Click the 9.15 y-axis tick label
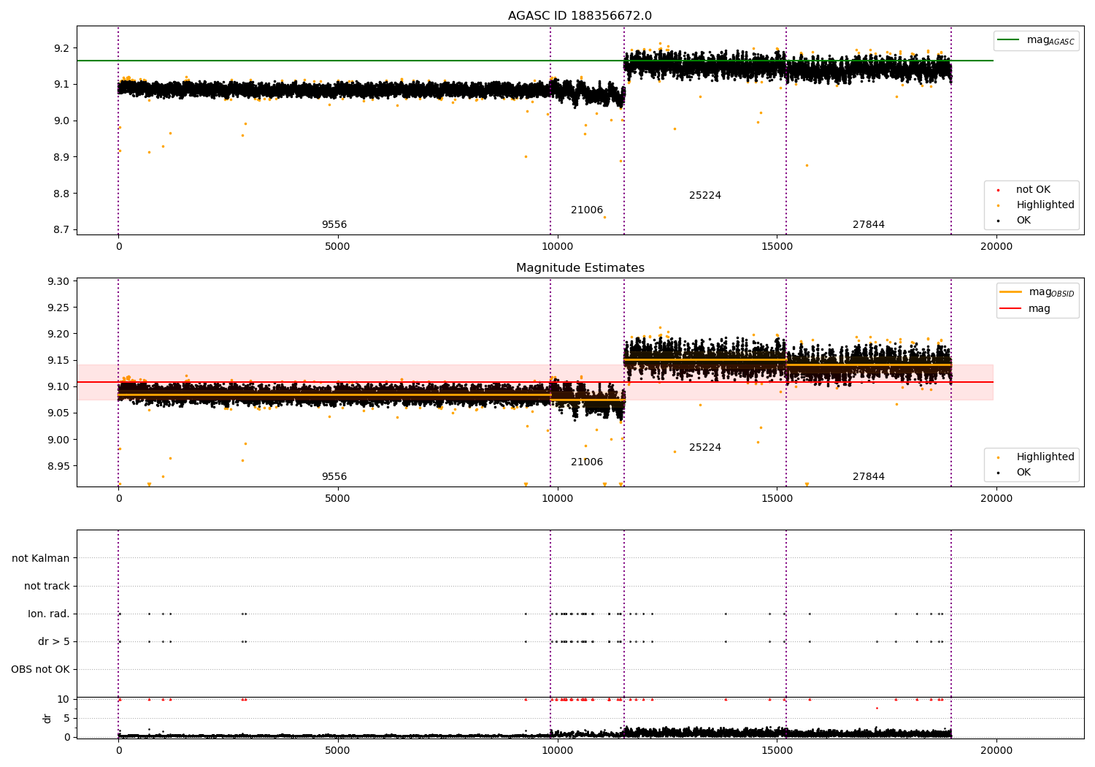The image size is (1095, 767). pyautogui.click(x=59, y=361)
